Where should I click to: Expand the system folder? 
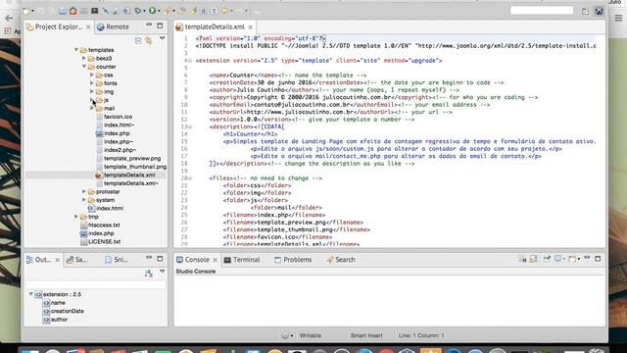[x=84, y=200]
